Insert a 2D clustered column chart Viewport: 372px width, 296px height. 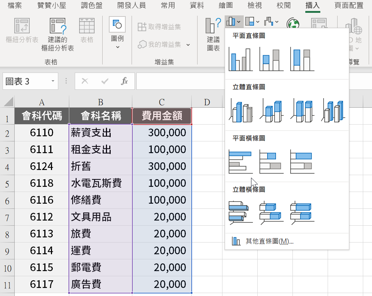point(240,59)
